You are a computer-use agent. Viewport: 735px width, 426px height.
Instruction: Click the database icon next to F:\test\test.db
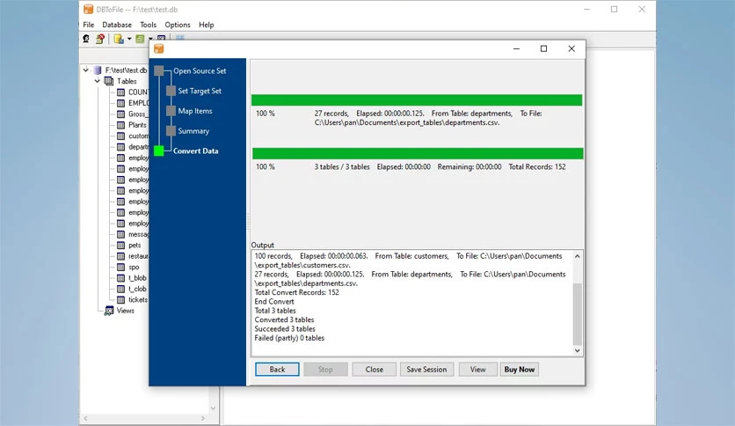[98, 70]
